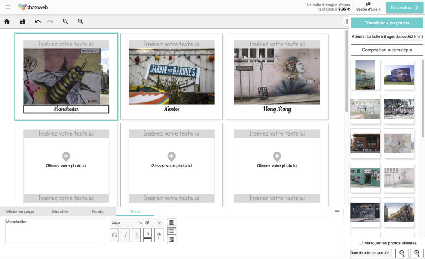Screen dimensions: 425x259
Task: Pick the blue face mural thumbnail
Action: click(399, 75)
